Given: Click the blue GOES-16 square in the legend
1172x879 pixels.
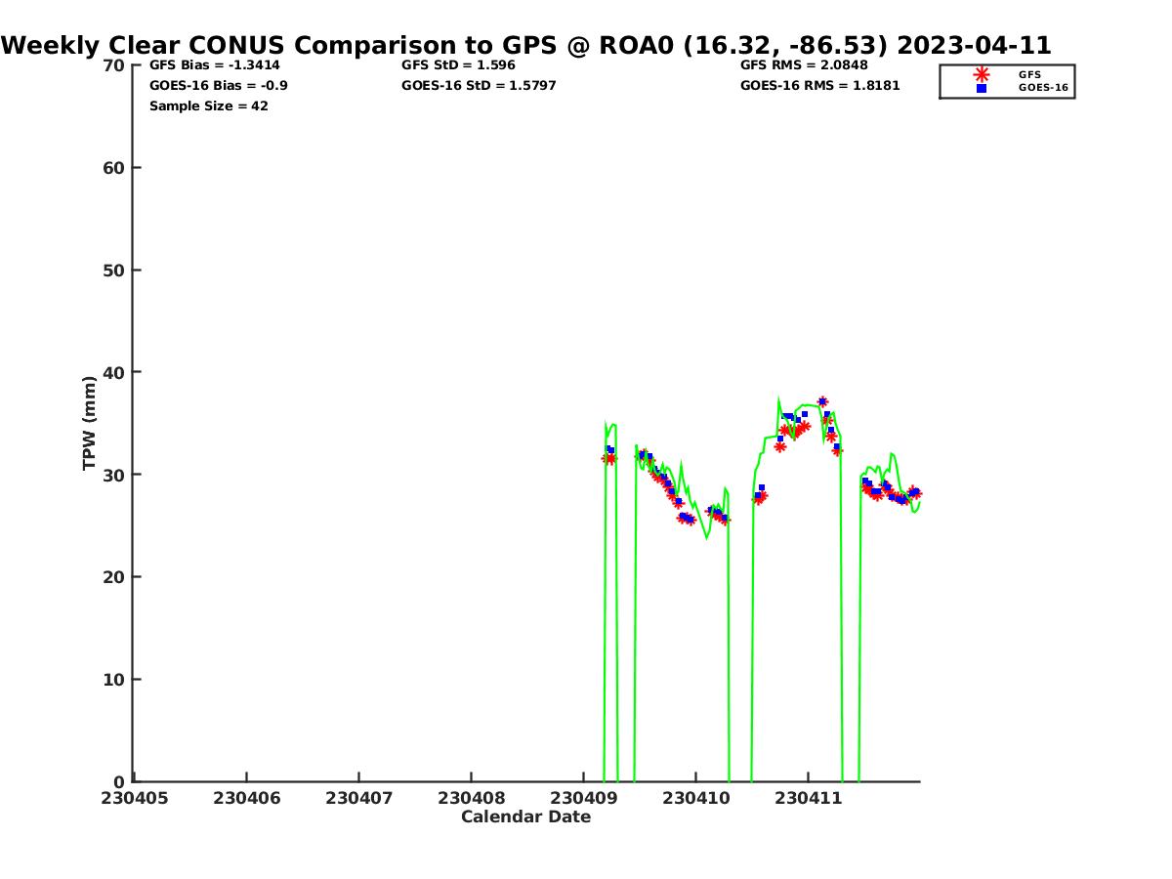Looking at the screenshot, I should click(982, 88).
